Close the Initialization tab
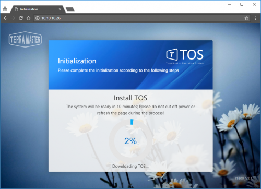Viewport: 261px width, 189px height. point(60,9)
